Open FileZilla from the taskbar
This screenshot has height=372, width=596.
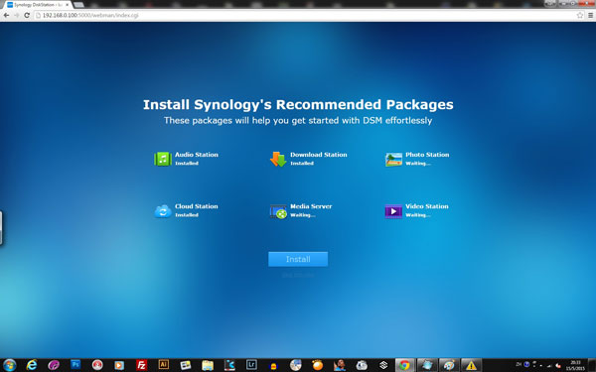141,365
